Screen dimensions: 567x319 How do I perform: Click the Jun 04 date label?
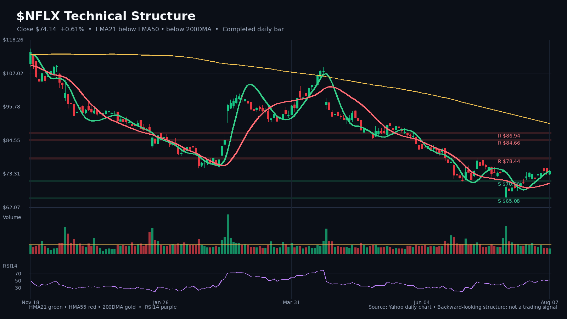click(x=422, y=302)
